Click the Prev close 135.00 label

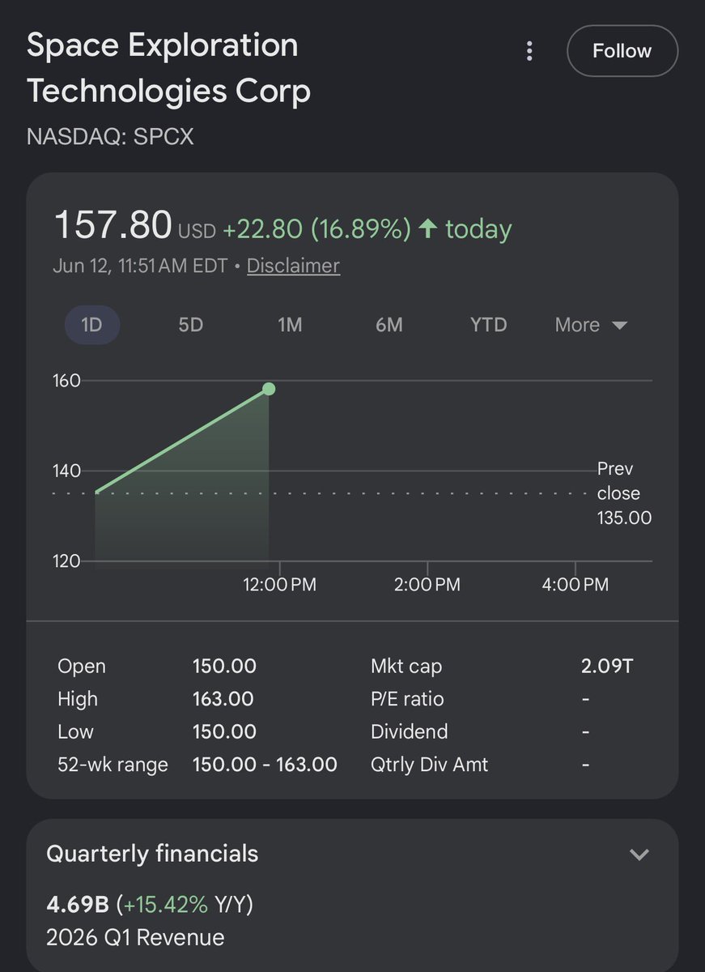pos(624,493)
